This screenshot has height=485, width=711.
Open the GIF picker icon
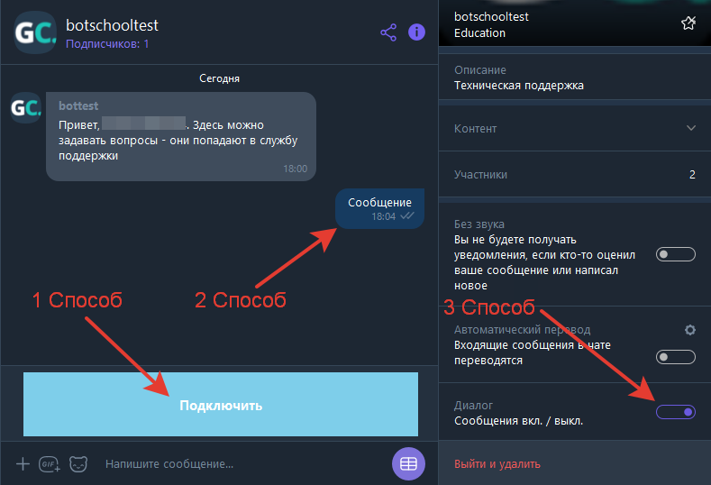point(50,464)
